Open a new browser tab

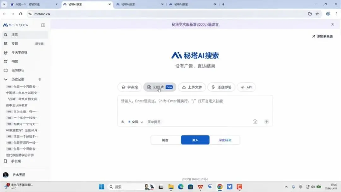click(223, 4)
